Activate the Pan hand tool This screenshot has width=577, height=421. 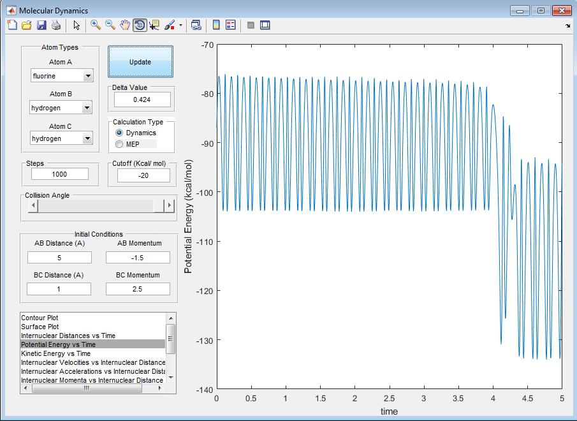point(125,26)
